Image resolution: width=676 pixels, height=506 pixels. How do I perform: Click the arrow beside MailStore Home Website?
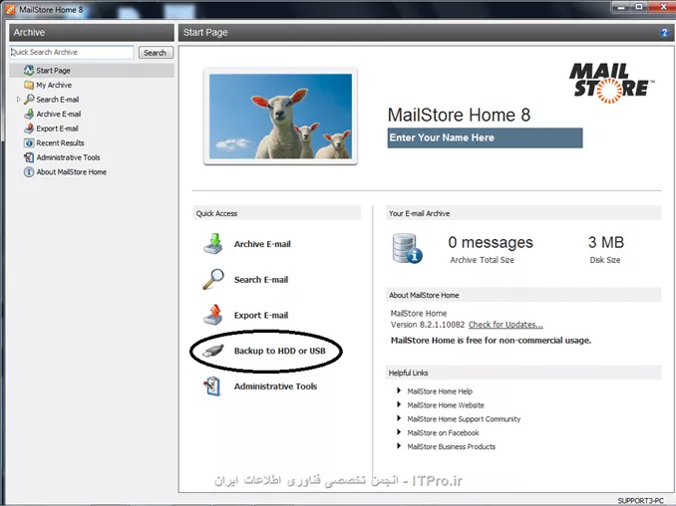tap(399, 404)
